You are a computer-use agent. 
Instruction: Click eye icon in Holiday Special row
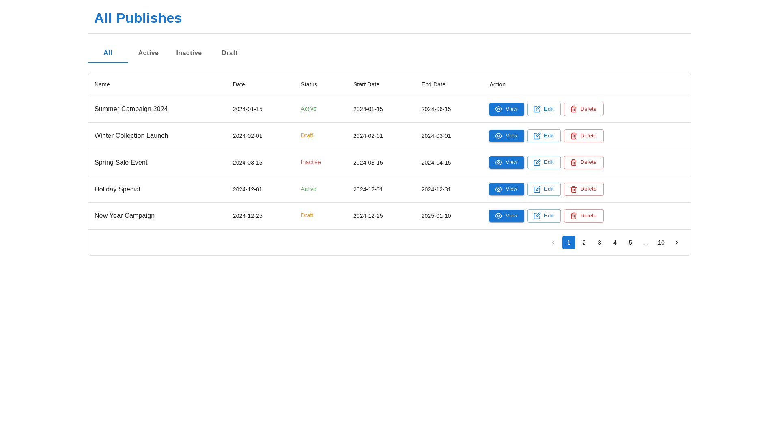coord(498,189)
